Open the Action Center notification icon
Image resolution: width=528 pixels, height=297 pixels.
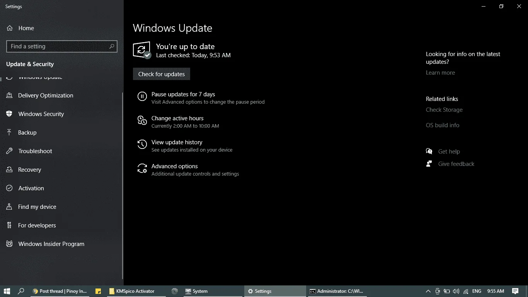pos(515,291)
